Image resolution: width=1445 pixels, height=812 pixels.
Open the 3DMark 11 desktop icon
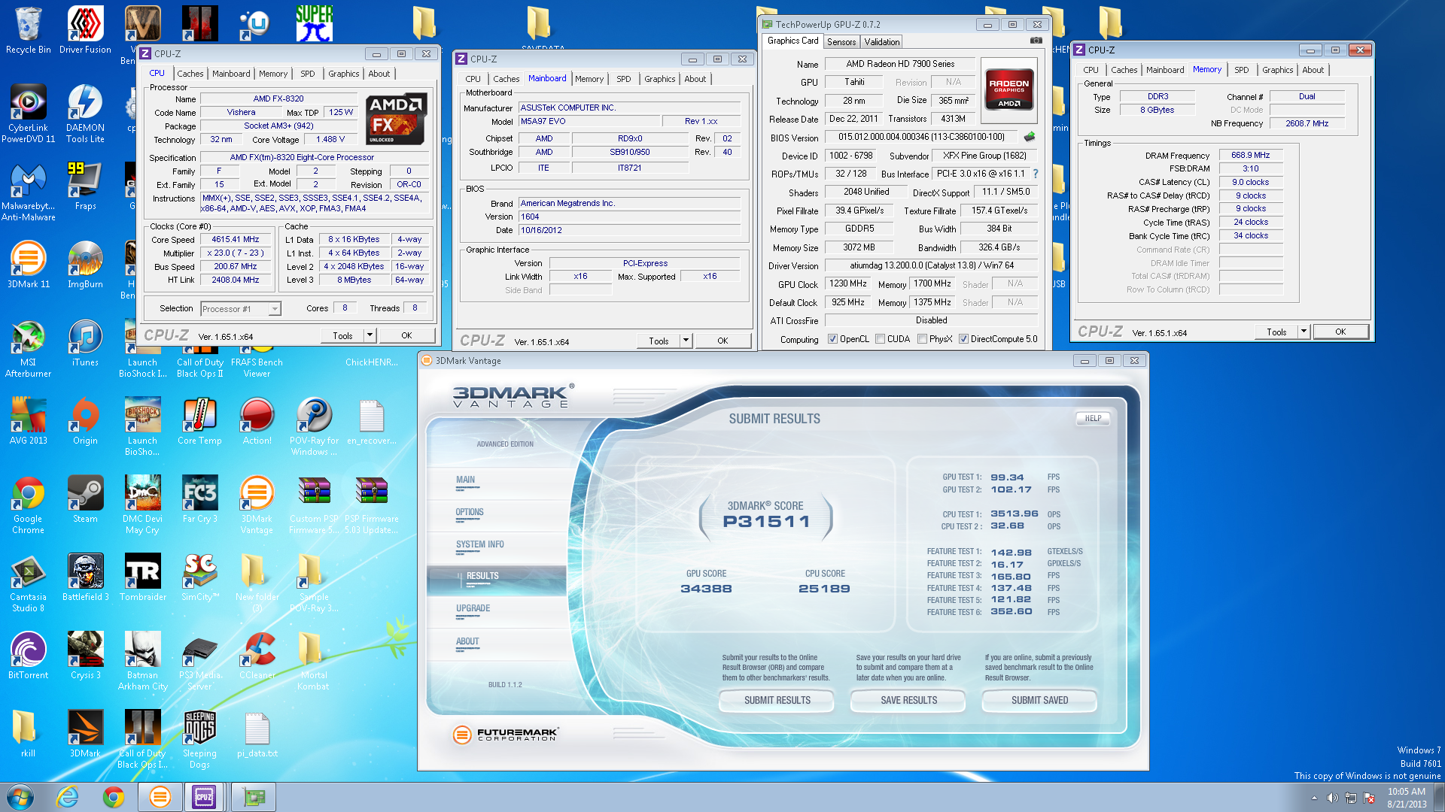click(29, 265)
